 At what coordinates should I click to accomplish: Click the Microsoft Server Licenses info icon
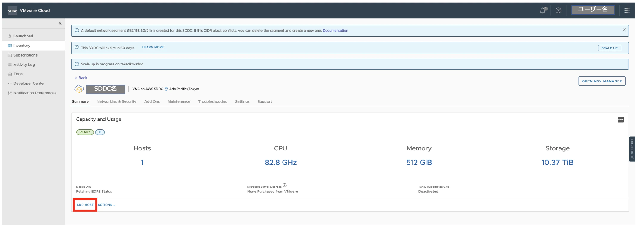(x=285, y=185)
